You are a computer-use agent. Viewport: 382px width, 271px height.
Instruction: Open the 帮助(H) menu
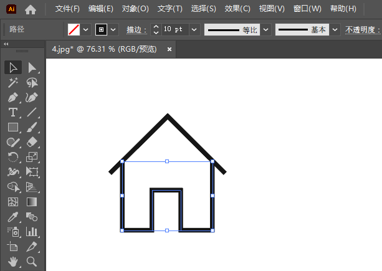click(x=343, y=9)
